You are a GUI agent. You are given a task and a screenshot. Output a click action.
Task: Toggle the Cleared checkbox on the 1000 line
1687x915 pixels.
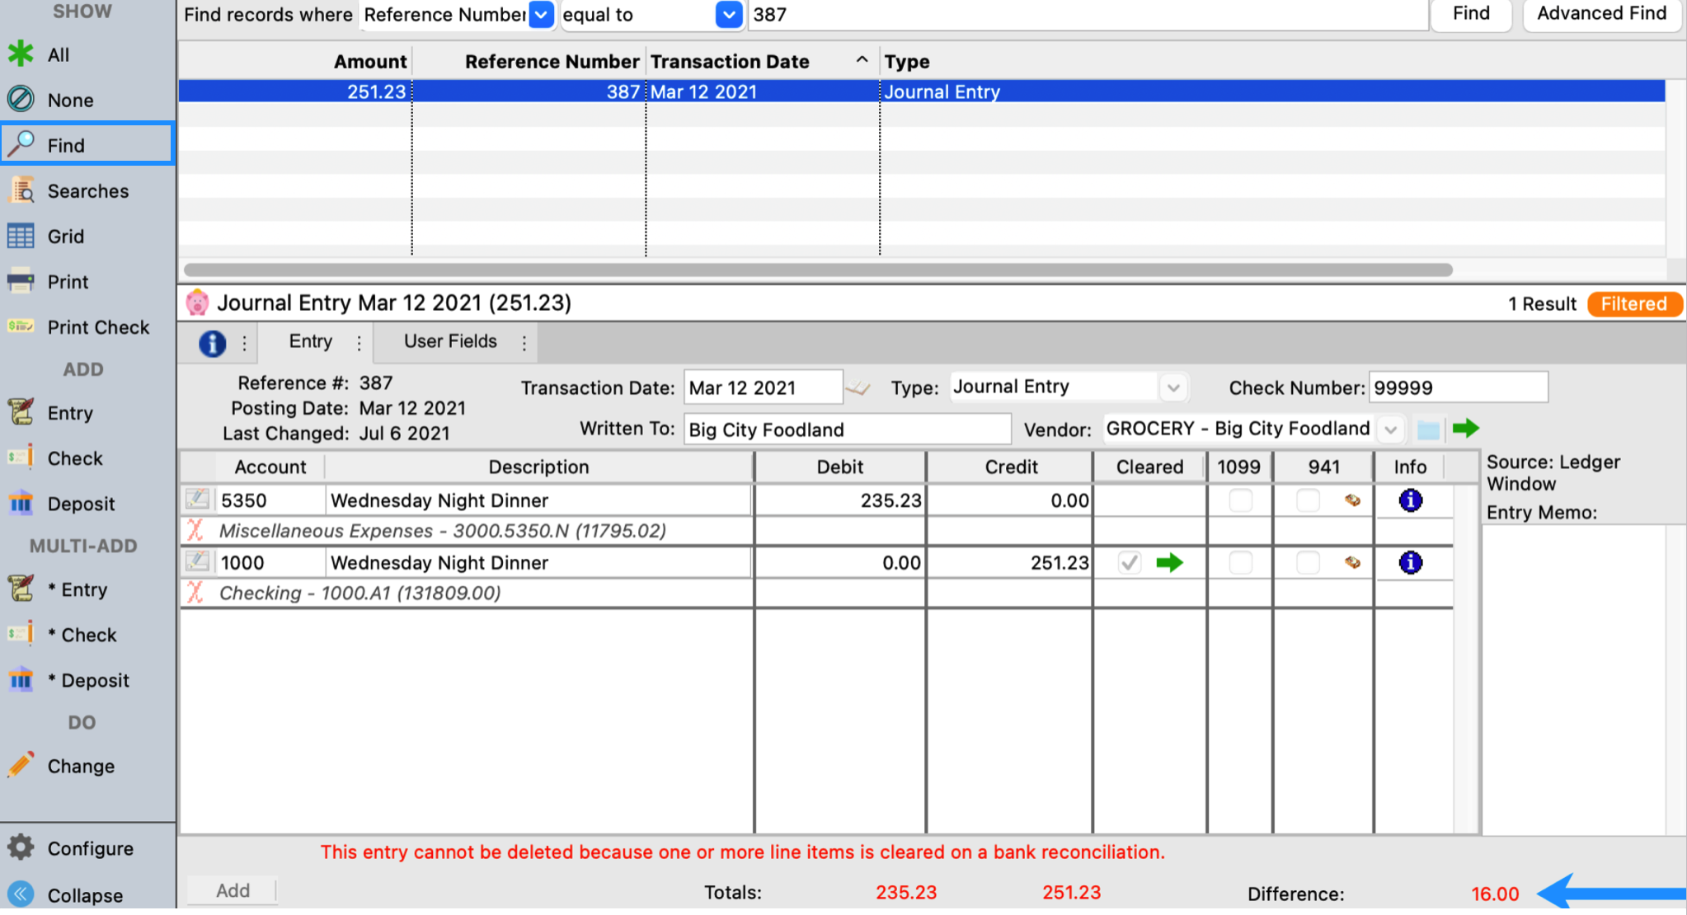pyautogui.click(x=1130, y=563)
